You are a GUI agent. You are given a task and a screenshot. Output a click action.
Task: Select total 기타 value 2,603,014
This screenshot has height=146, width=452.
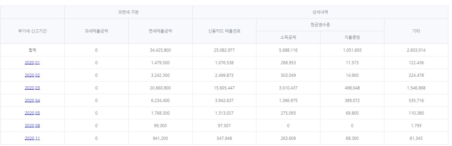click(x=416, y=50)
